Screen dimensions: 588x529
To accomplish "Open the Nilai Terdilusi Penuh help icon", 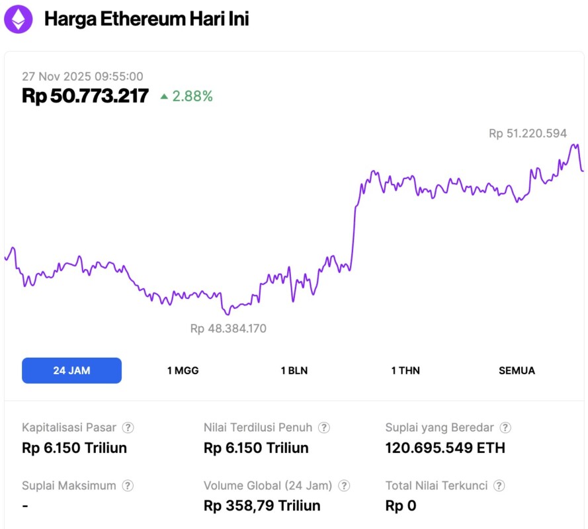I will tap(324, 428).
